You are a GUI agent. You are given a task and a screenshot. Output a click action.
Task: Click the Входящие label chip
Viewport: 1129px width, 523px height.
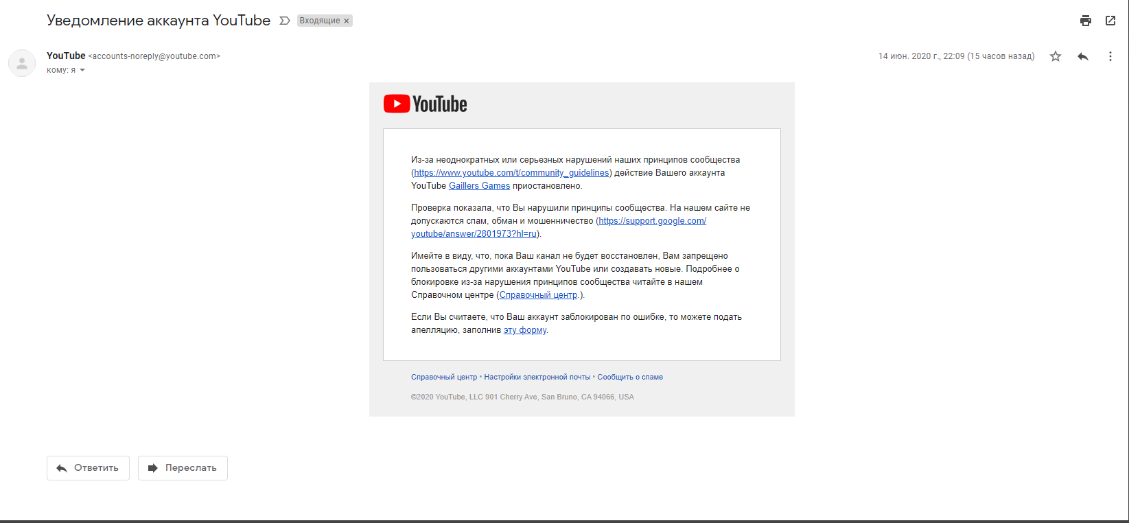pyautogui.click(x=320, y=21)
